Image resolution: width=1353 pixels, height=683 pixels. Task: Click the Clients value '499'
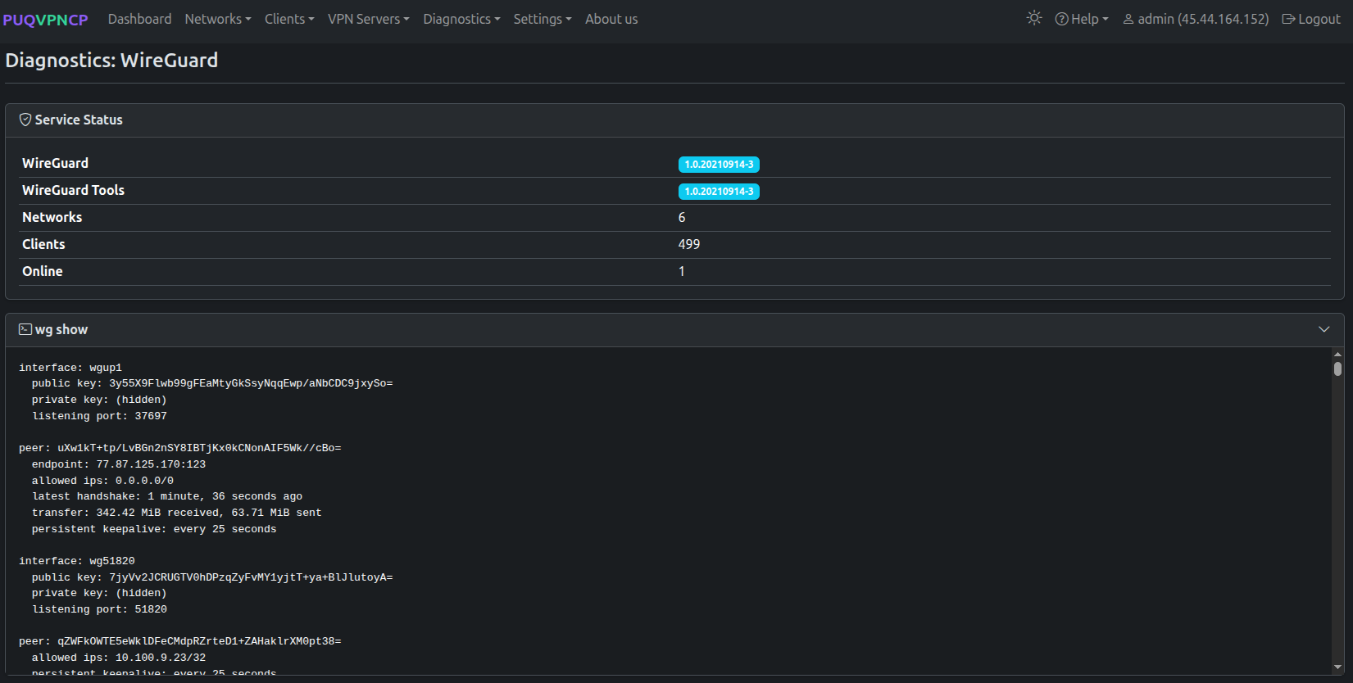(x=689, y=244)
